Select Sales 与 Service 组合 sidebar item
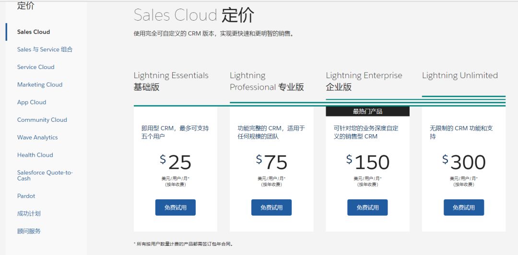This screenshot has height=255, width=518. [45, 49]
